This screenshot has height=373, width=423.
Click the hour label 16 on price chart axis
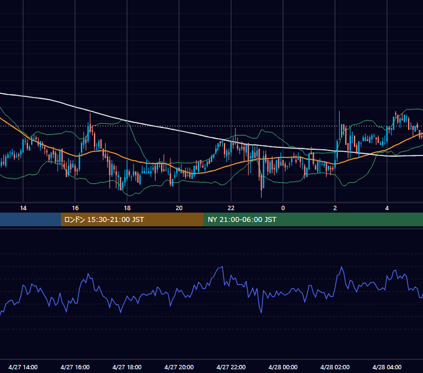[x=75, y=208]
